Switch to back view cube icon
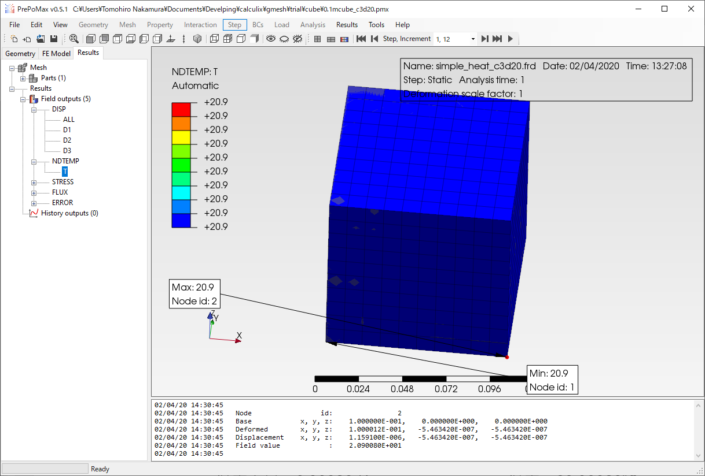This screenshot has height=476, width=705. click(104, 39)
